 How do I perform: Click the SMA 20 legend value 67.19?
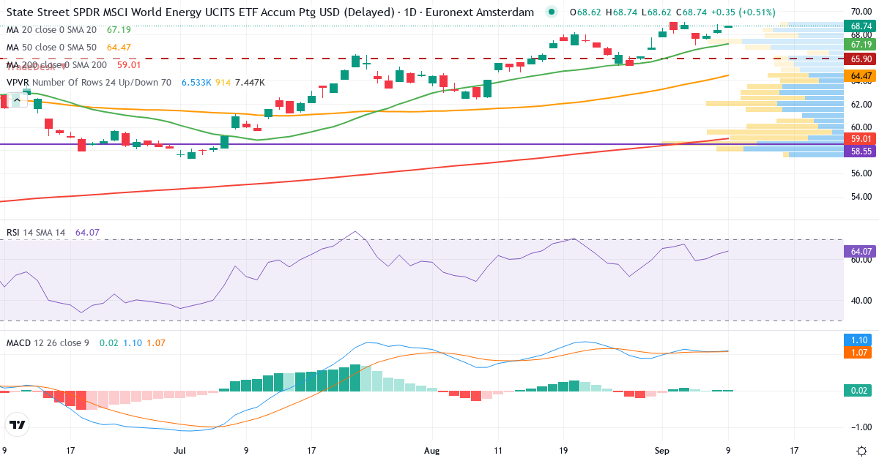tap(119, 29)
